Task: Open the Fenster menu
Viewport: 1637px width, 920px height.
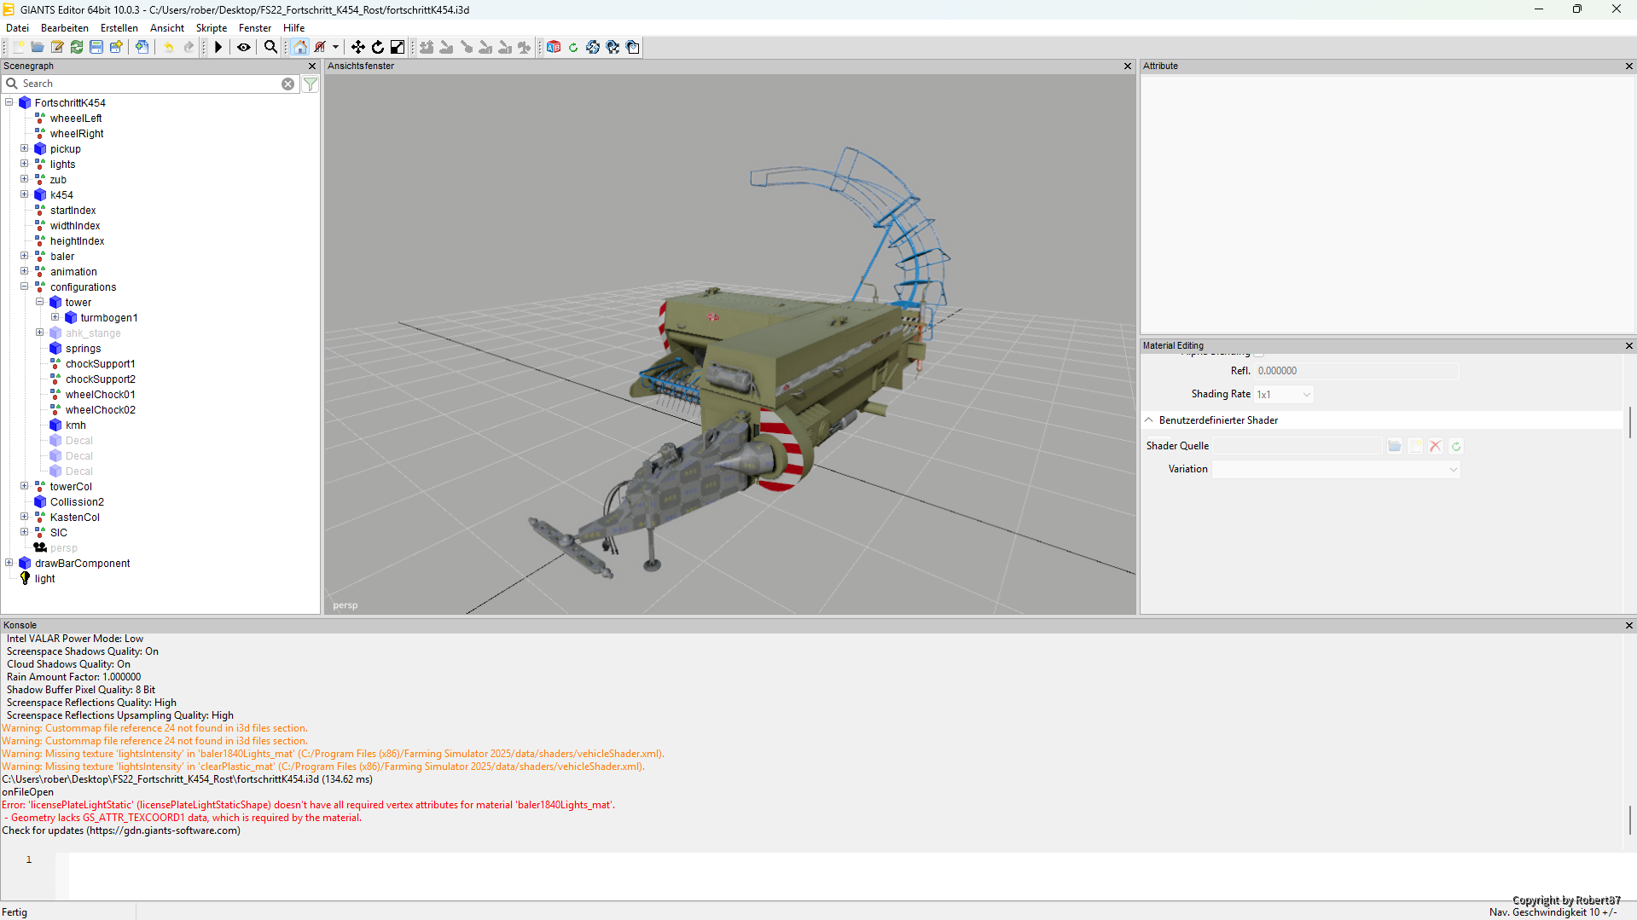Action: [254, 28]
